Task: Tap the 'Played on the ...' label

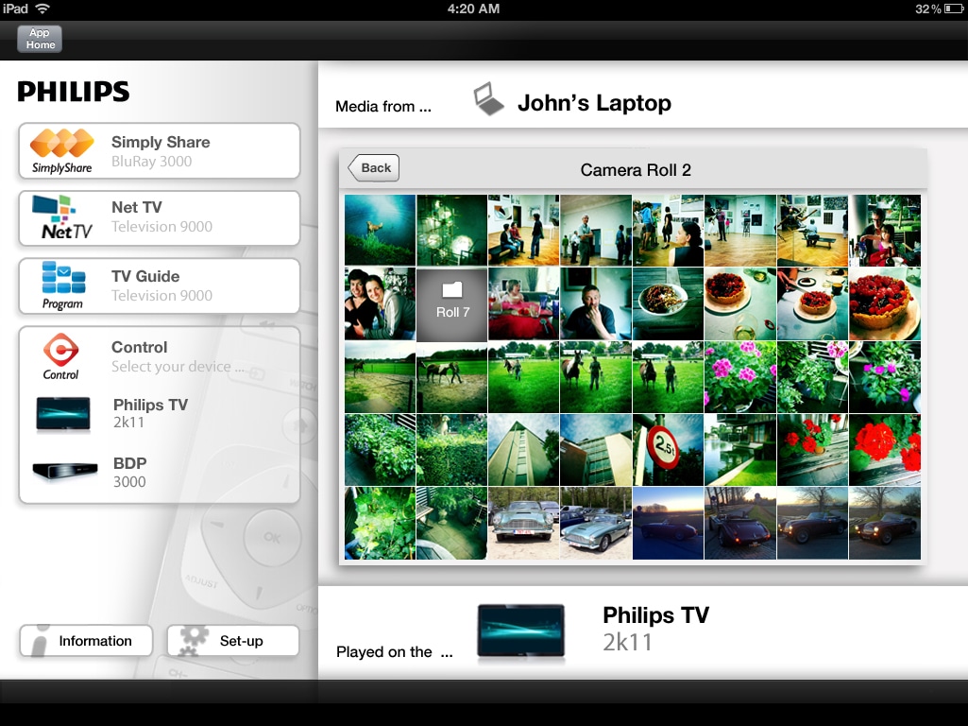Action: [395, 652]
